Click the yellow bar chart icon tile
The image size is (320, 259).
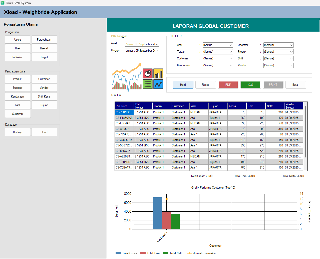pyautogui.click(x=158, y=74)
